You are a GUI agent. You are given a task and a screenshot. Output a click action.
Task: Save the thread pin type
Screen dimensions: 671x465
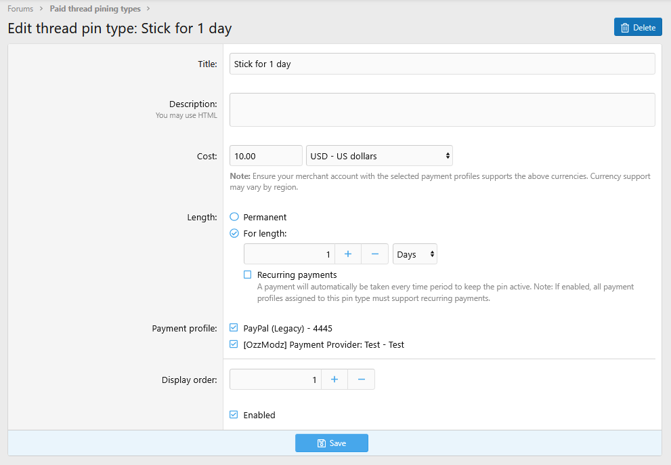(332, 443)
